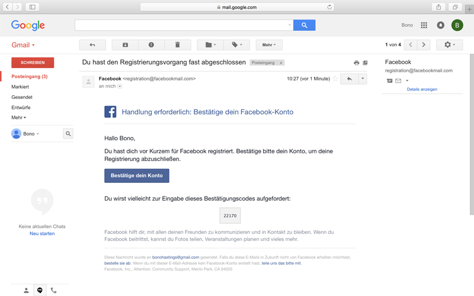Image resolution: width=474 pixels, height=296 pixels.
Task: Reply to the Facebook email
Action: click(350, 79)
